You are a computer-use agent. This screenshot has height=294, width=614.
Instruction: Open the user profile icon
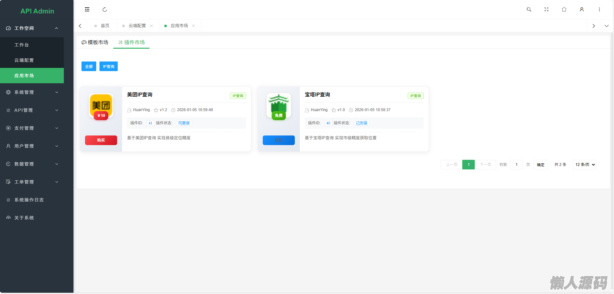[582, 10]
